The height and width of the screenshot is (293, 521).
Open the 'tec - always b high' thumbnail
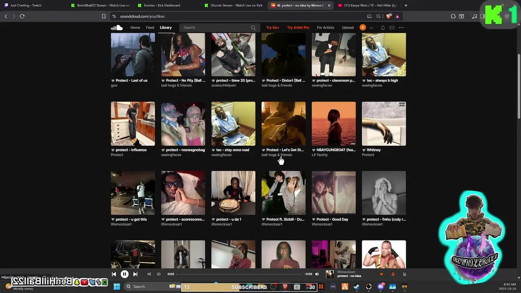point(384,55)
